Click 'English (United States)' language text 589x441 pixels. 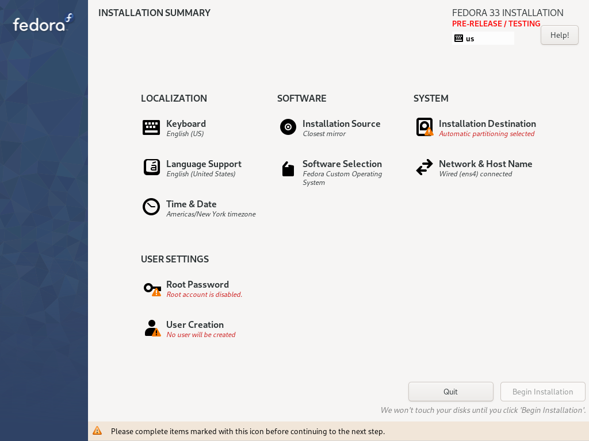[x=201, y=174]
